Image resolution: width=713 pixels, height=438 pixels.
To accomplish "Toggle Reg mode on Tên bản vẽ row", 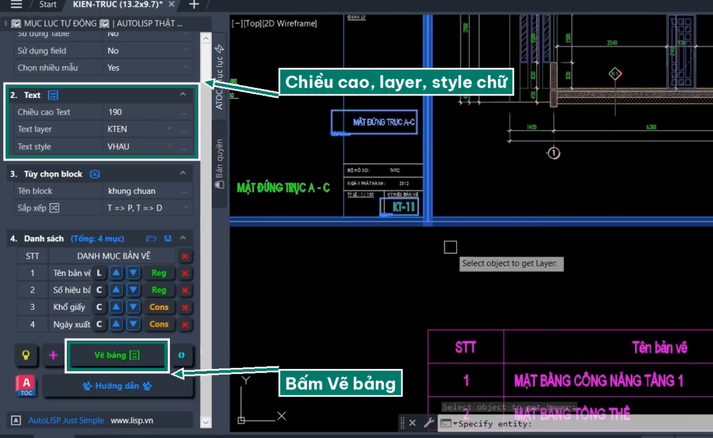I will click(x=159, y=273).
